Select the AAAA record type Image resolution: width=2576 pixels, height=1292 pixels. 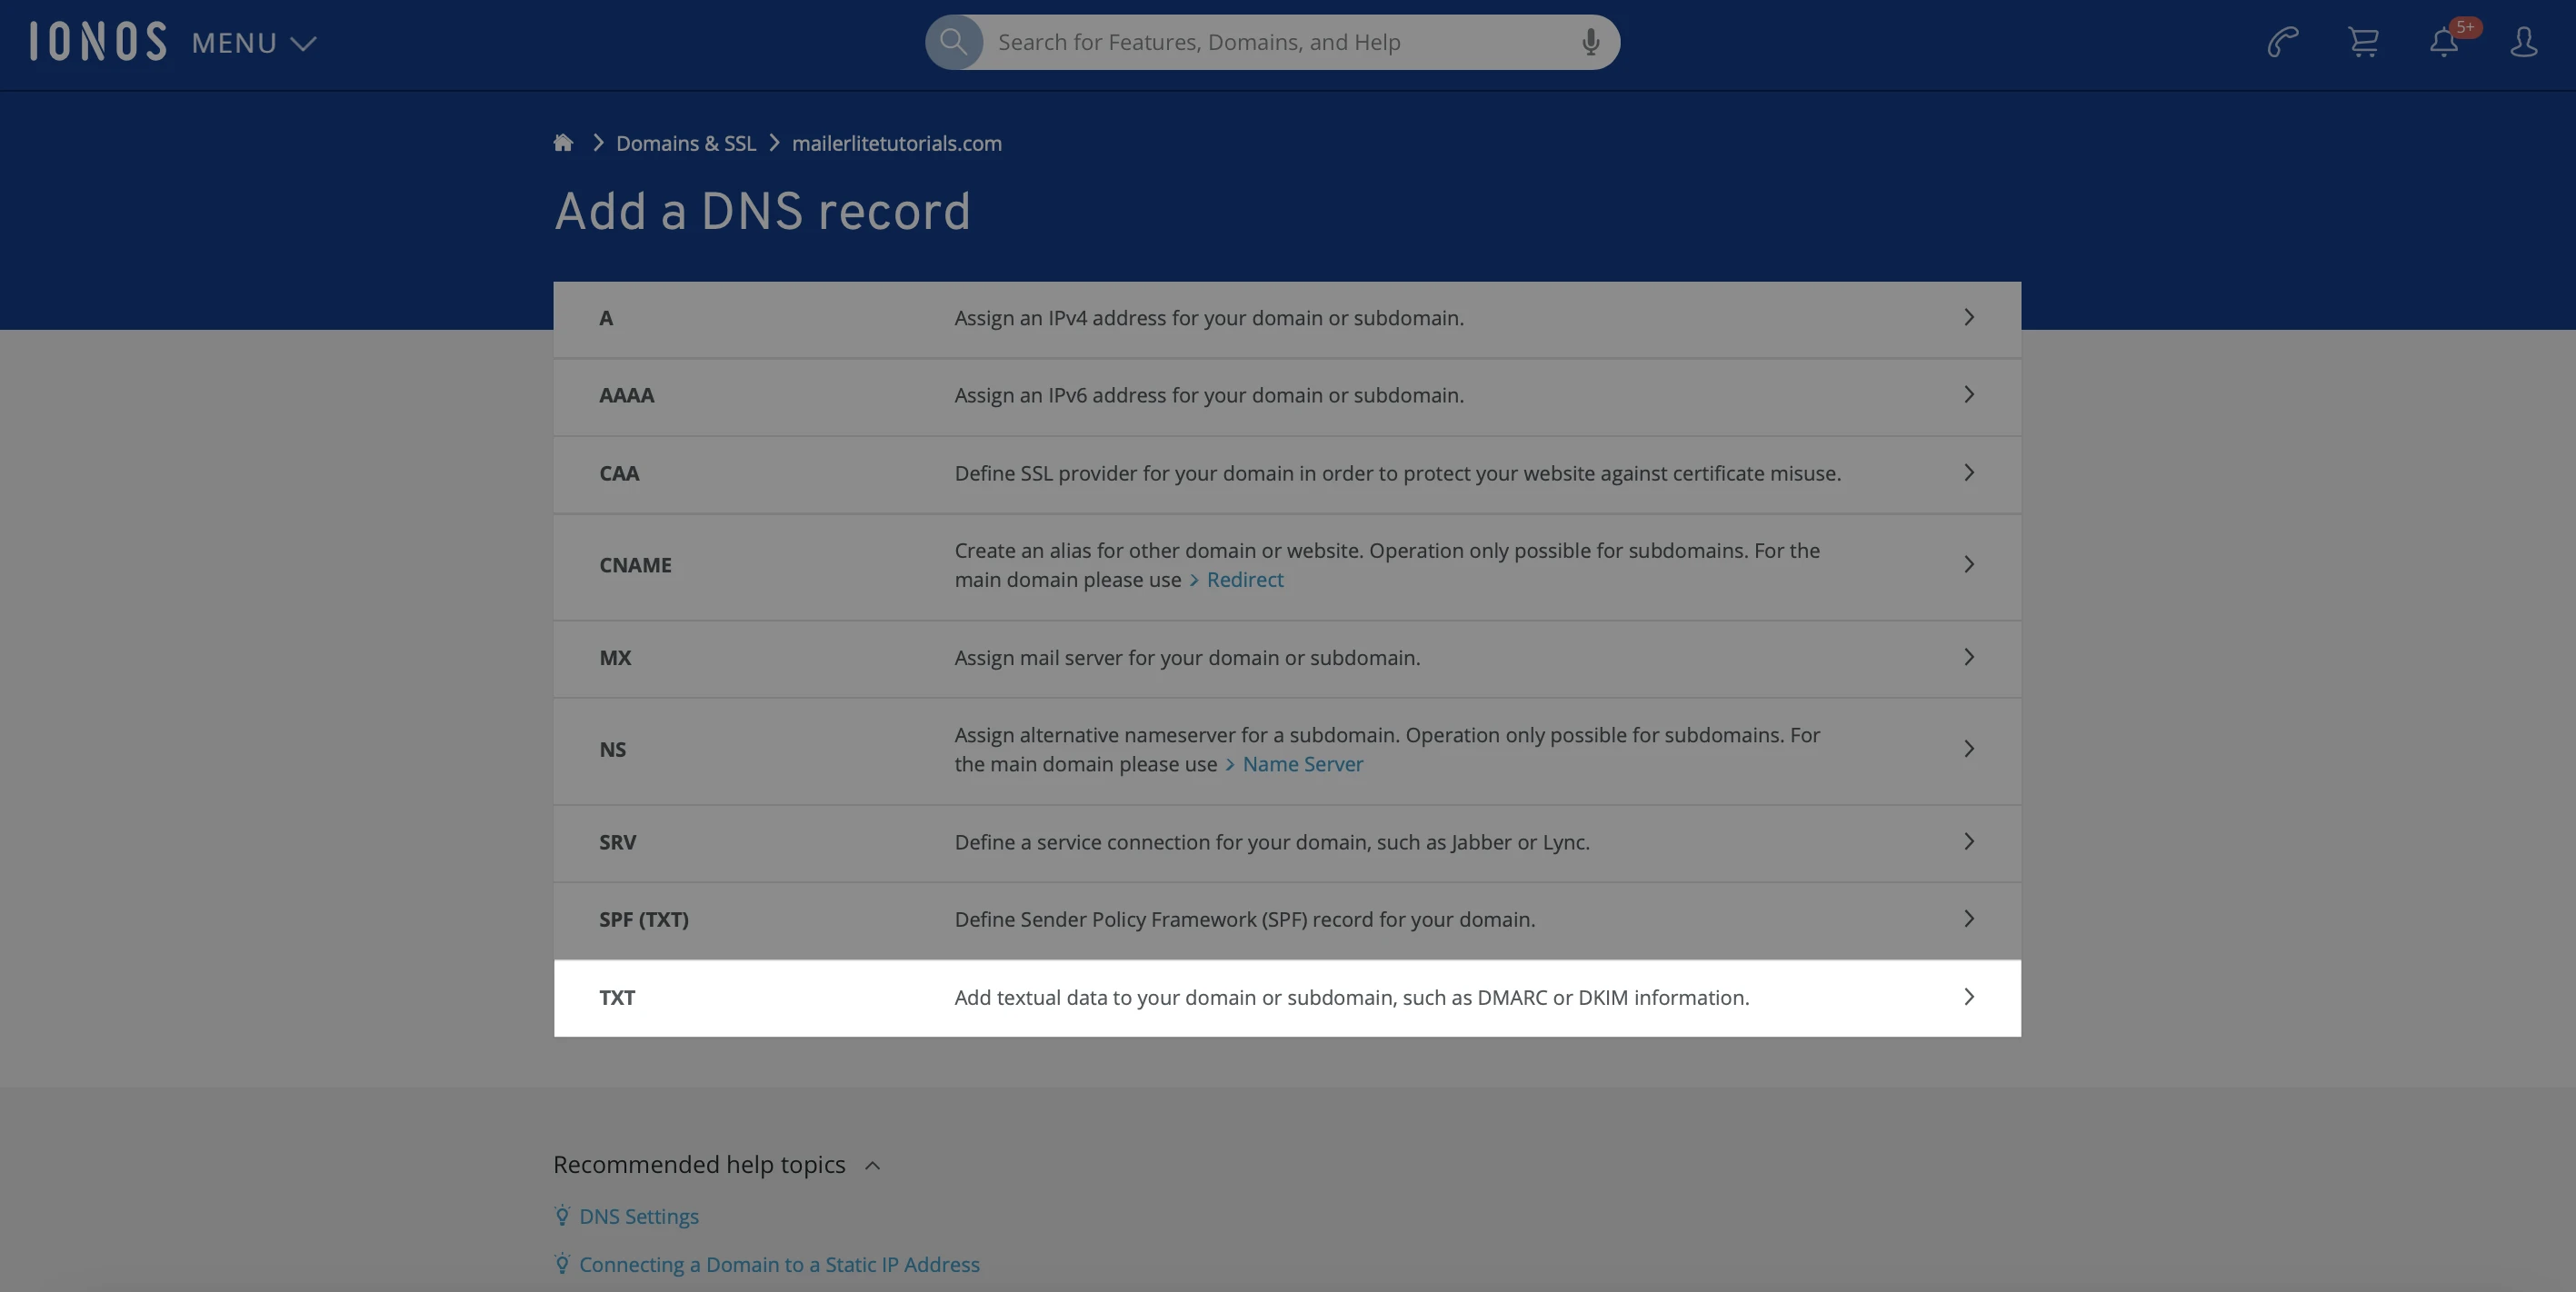point(626,396)
